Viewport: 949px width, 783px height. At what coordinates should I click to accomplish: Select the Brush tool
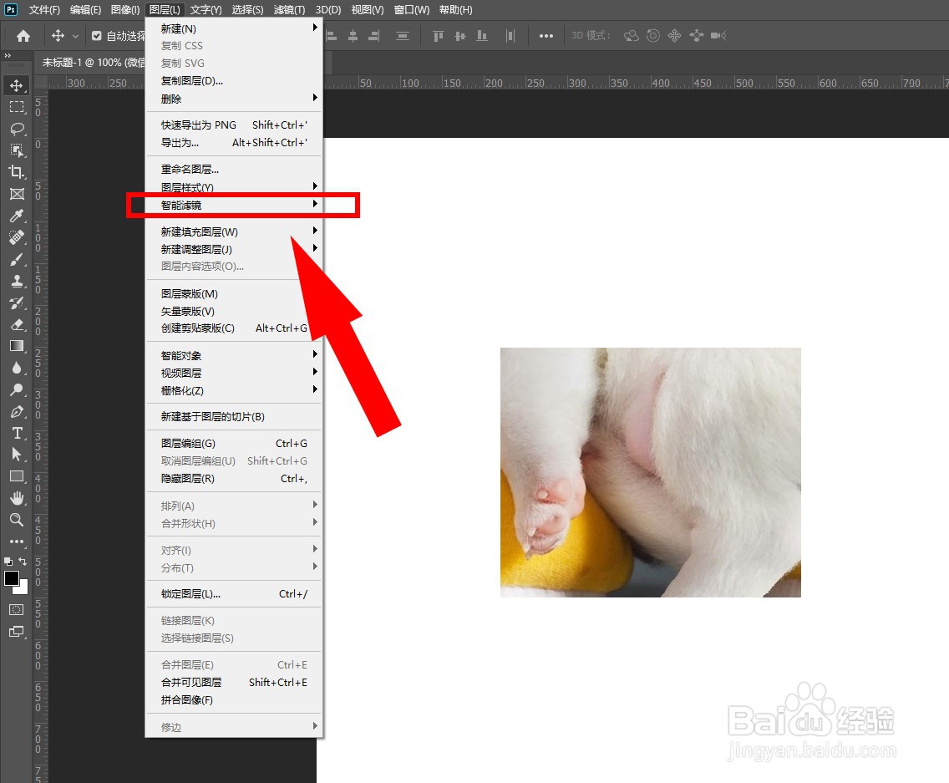17,259
